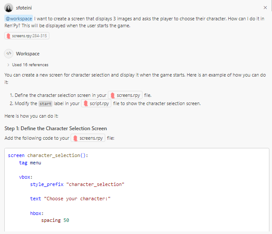Click the Ren'Py icon in list item 1
The image size is (272, 234).
point(113,96)
